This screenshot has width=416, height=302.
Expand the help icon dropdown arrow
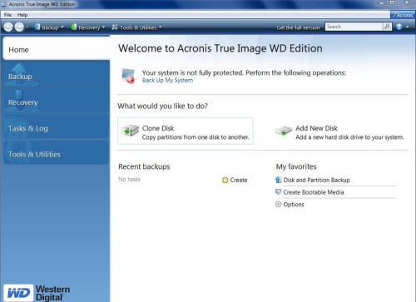[408, 27]
